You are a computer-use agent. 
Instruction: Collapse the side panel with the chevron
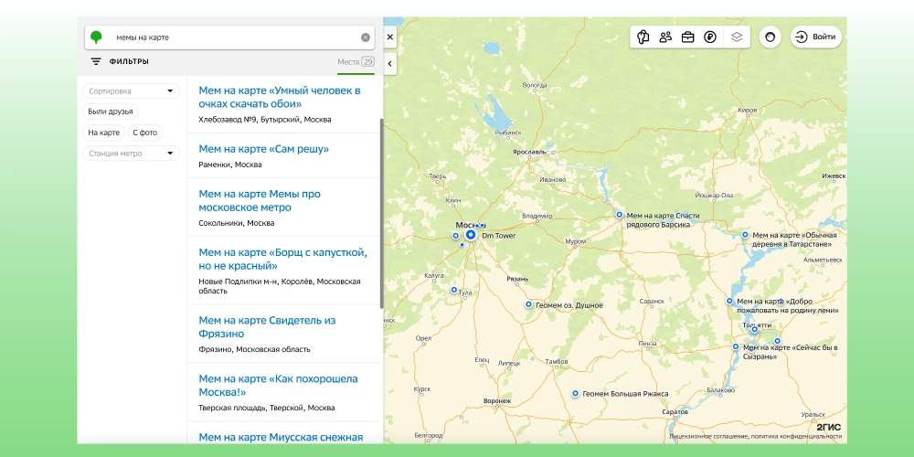click(390, 63)
